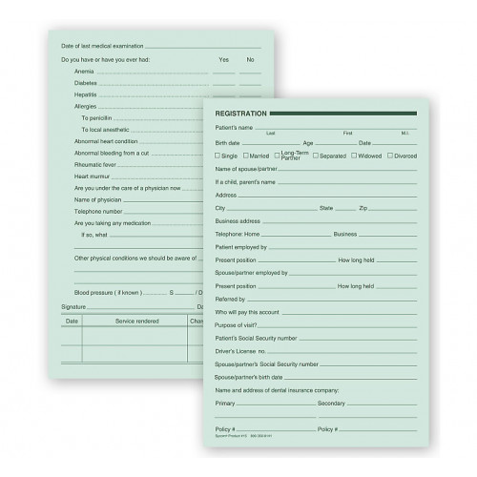Click the Heart murmur label
The image size is (477, 477).
(92, 176)
